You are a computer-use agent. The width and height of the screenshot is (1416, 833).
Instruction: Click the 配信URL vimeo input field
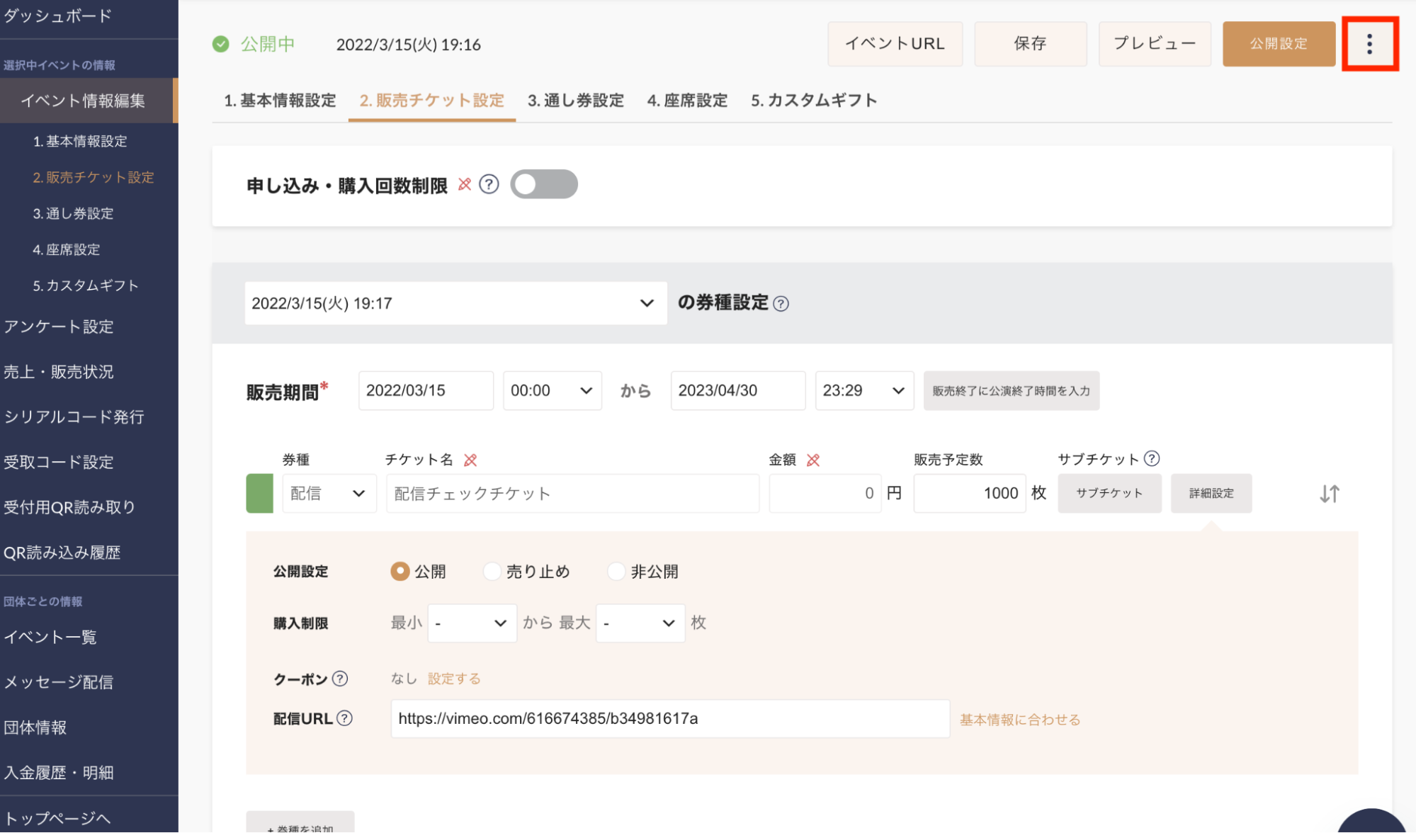670,719
